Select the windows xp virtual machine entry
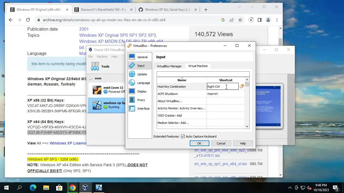The width and height of the screenshot is (344, 193). tap(107, 105)
